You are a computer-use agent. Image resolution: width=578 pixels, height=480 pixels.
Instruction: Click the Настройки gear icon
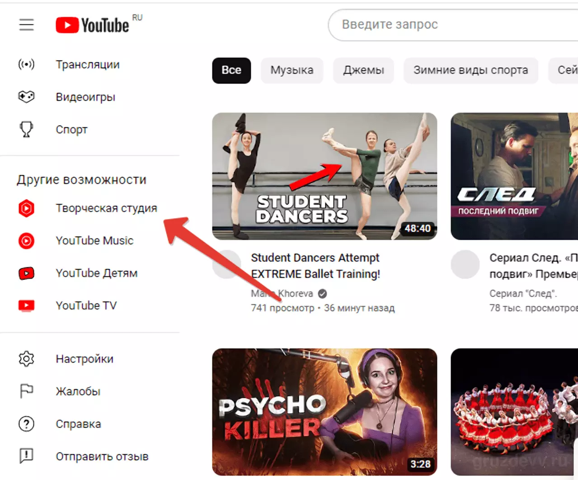[26, 359]
